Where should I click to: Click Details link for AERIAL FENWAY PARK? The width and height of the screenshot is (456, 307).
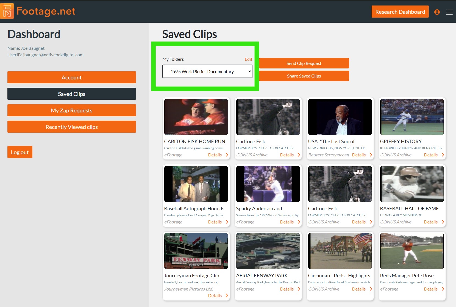pos(287,289)
